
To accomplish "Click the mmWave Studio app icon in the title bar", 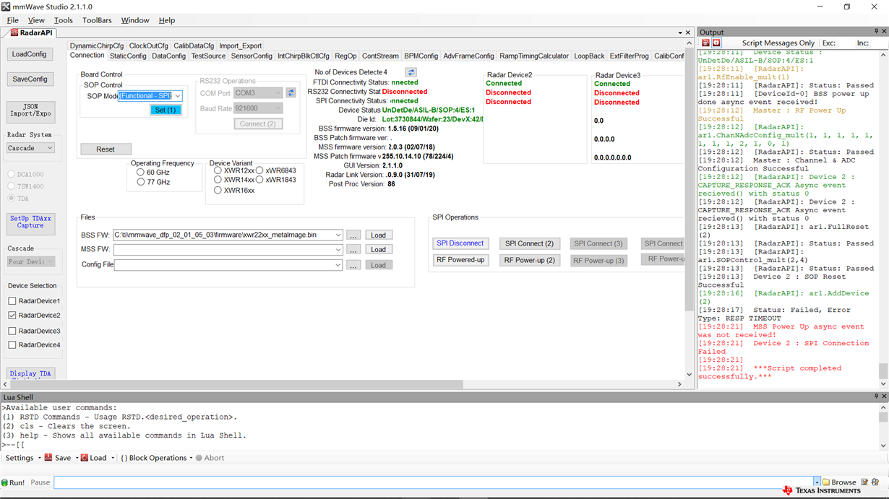I will (x=7, y=7).
